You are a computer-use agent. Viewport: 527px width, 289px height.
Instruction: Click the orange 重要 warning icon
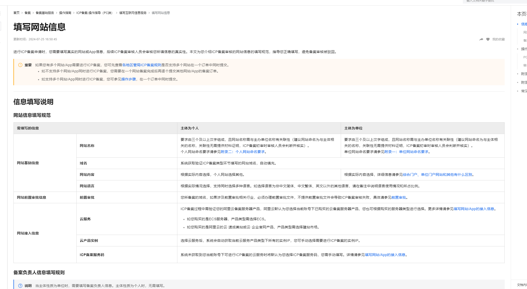tap(20, 65)
